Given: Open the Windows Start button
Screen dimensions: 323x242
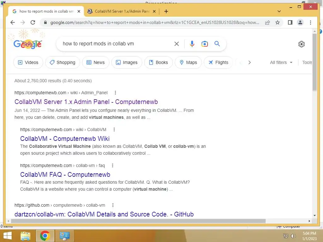Looking at the screenshot, I should coord(8,236).
